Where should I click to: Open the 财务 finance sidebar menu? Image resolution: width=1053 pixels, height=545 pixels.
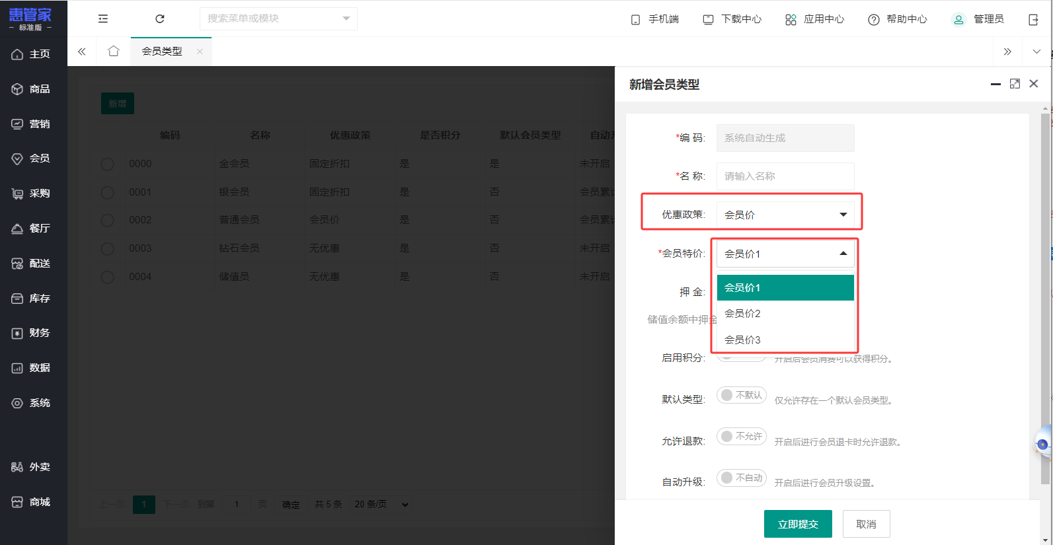point(31,333)
